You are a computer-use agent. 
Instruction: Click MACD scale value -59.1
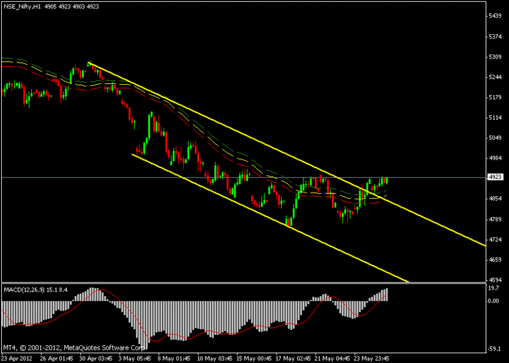(x=495, y=349)
